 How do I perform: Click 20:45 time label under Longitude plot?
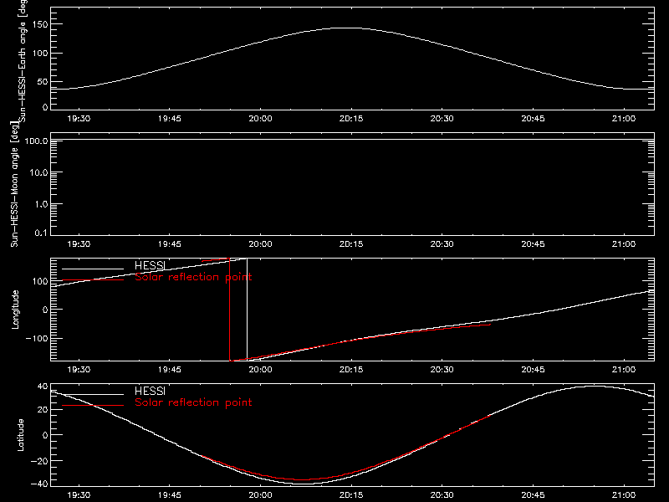[533, 370]
